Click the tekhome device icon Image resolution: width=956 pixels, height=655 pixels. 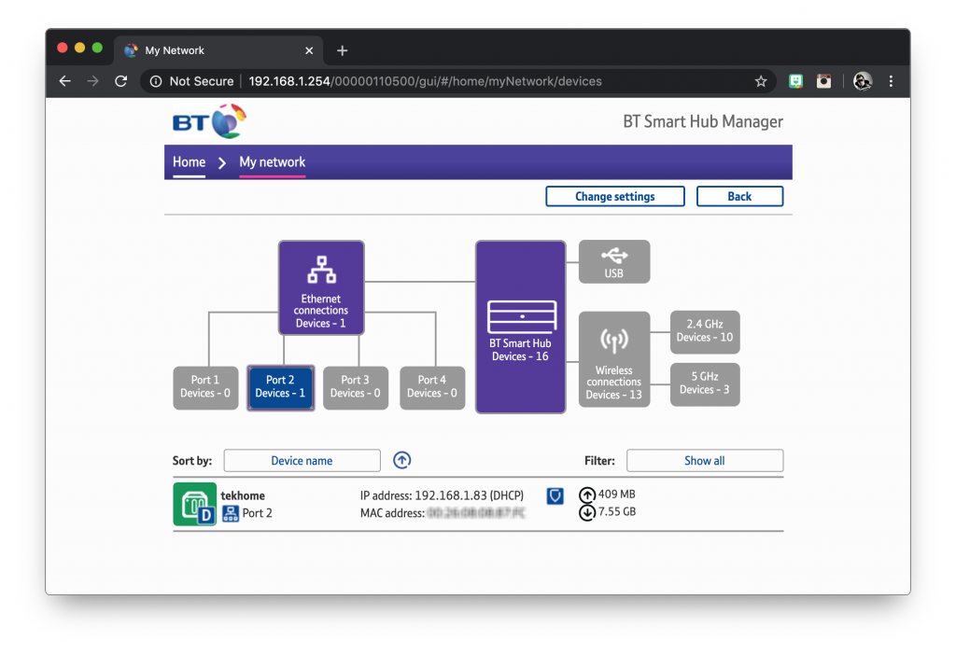coord(194,504)
